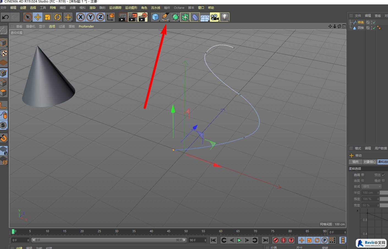Open Edit Render Settings gear clapperboard
The image size is (388, 249).
click(x=143, y=17)
